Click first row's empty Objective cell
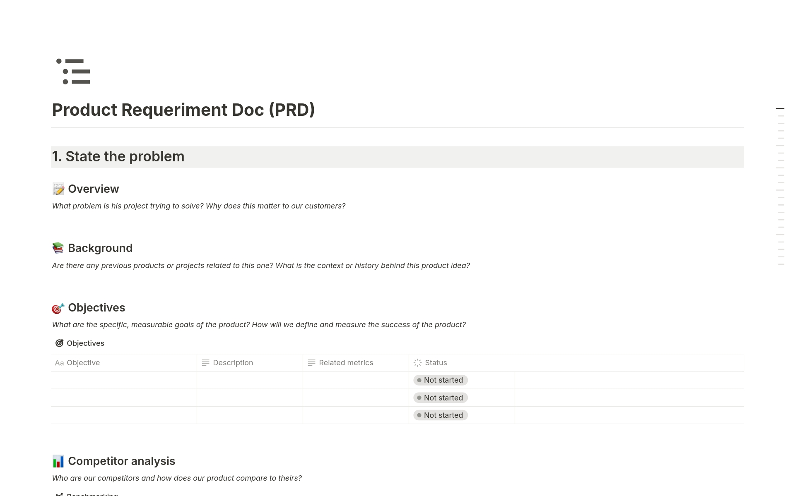795x496 pixels. tap(123, 380)
